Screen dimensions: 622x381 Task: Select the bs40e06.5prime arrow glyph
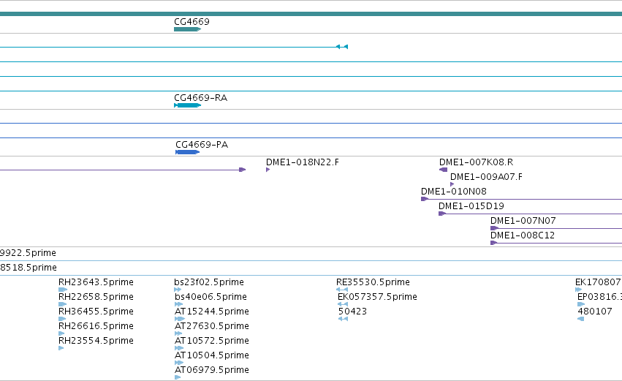coord(179,304)
